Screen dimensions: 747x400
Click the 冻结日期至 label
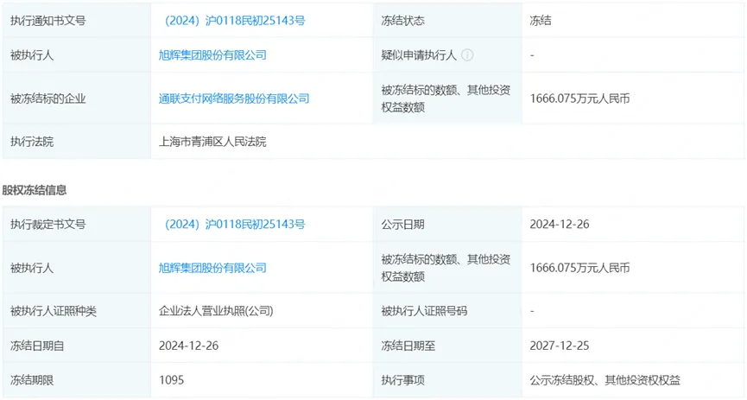(408, 346)
